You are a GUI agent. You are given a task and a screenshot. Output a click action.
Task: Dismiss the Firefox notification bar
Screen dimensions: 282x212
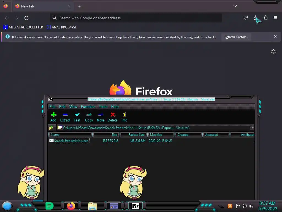click(x=275, y=37)
